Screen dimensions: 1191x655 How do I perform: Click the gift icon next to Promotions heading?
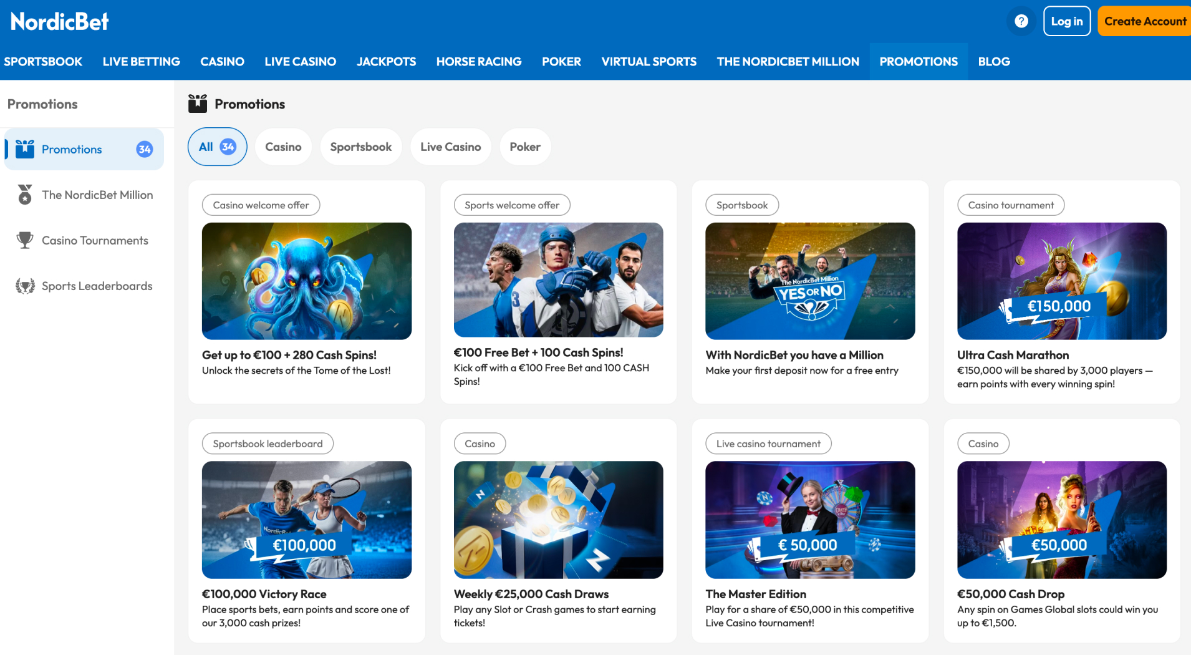(198, 104)
